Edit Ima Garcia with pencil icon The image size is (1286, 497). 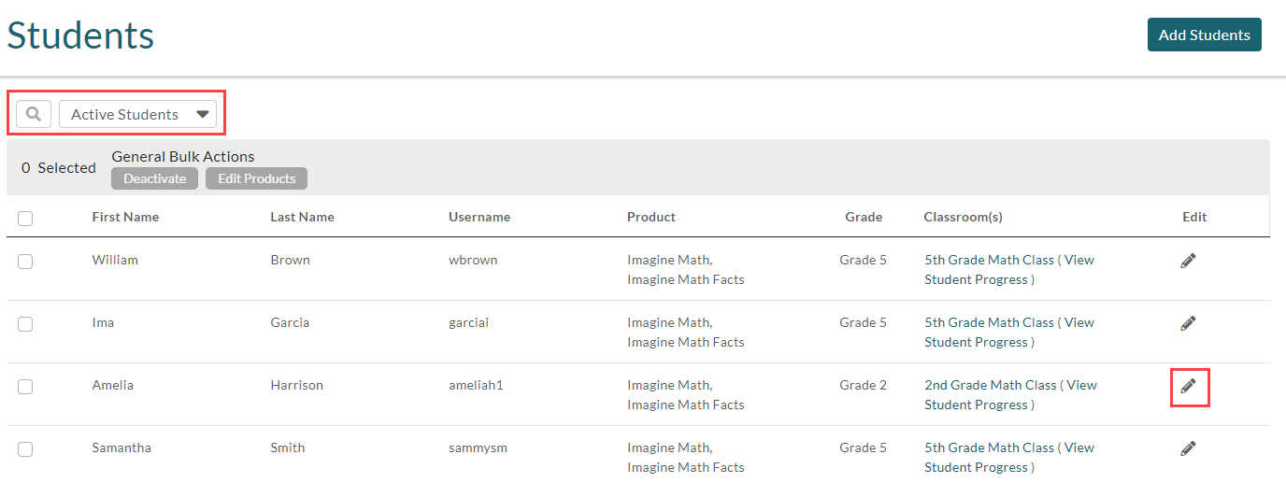point(1188,323)
